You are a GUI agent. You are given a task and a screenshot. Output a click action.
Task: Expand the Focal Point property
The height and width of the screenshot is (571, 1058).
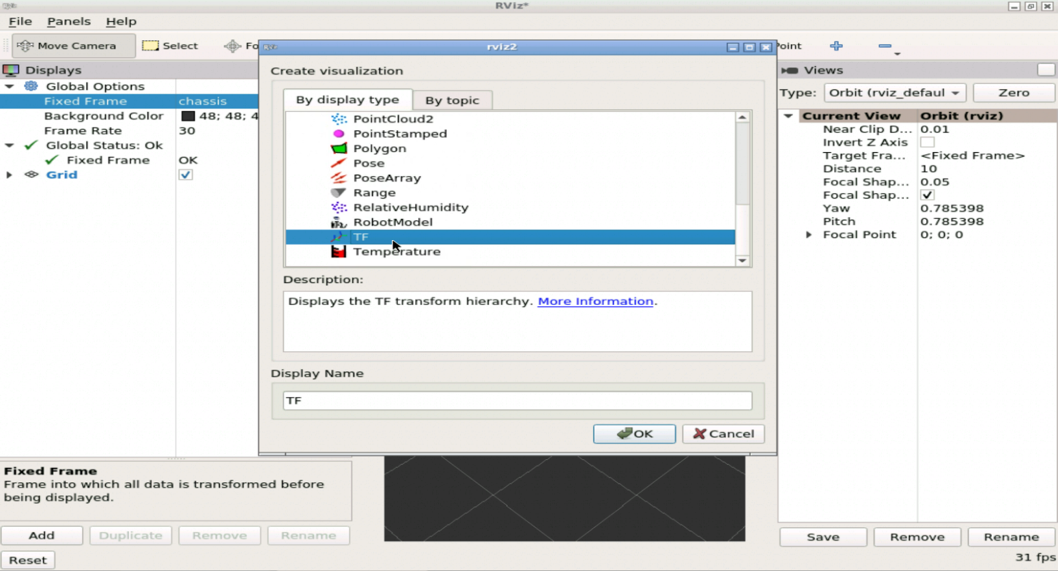coord(809,235)
